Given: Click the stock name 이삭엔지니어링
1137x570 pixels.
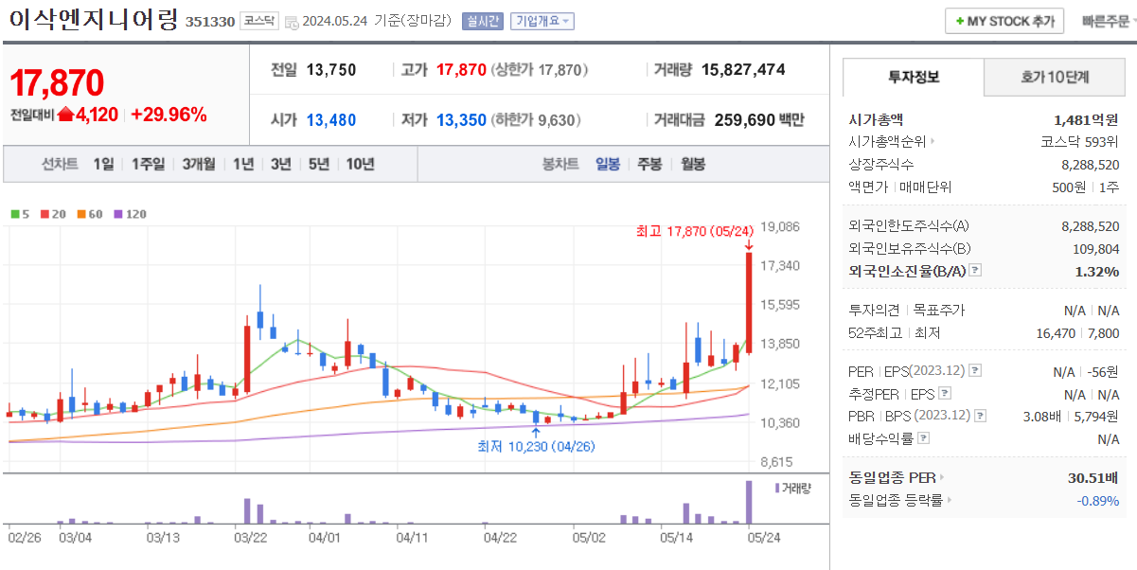Looking at the screenshot, I should tap(93, 20).
